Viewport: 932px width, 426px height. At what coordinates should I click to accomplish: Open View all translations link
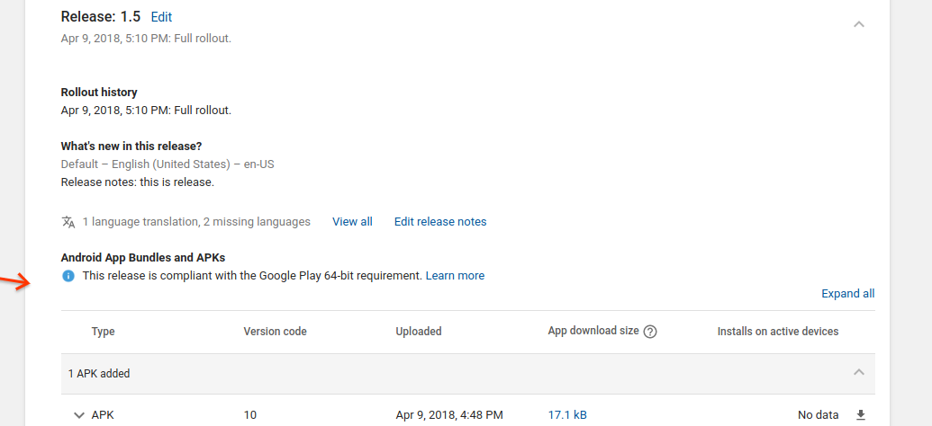click(x=352, y=222)
